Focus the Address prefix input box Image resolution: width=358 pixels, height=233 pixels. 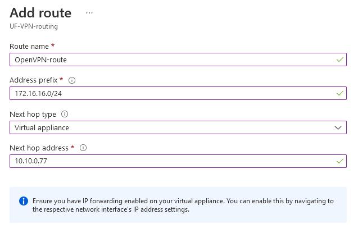178,93
